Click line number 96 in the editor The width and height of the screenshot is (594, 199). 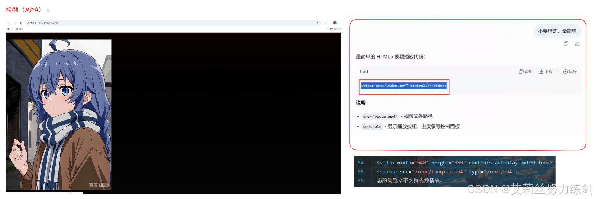(360, 180)
